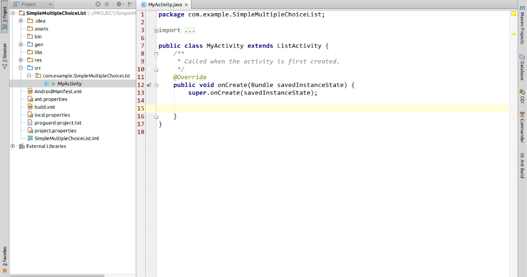Click the Project panel horizontal scrollbar
Image resolution: width=527 pixels, height=277 pixels.
tap(57, 276)
